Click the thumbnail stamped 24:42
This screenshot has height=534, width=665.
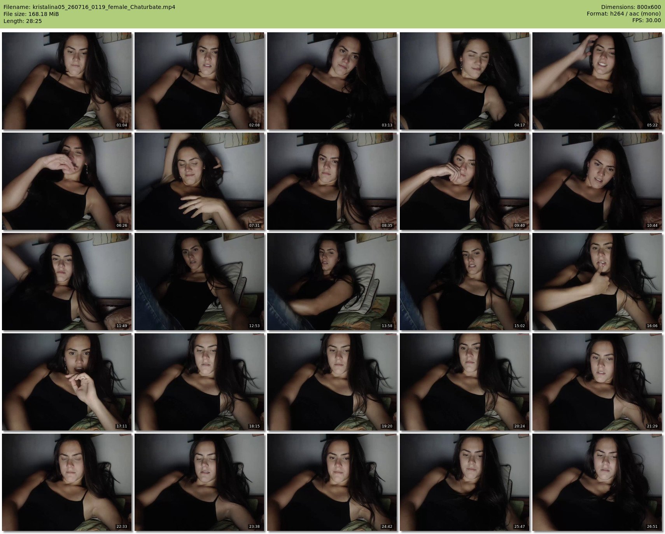pyautogui.click(x=332, y=482)
